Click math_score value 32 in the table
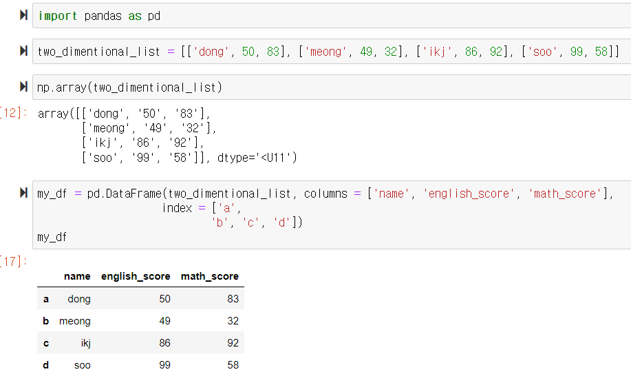631x383 pixels. 233,321
